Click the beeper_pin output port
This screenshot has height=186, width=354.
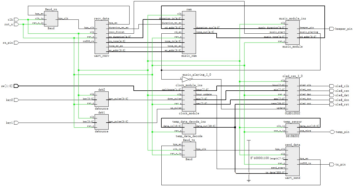[332, 29]
